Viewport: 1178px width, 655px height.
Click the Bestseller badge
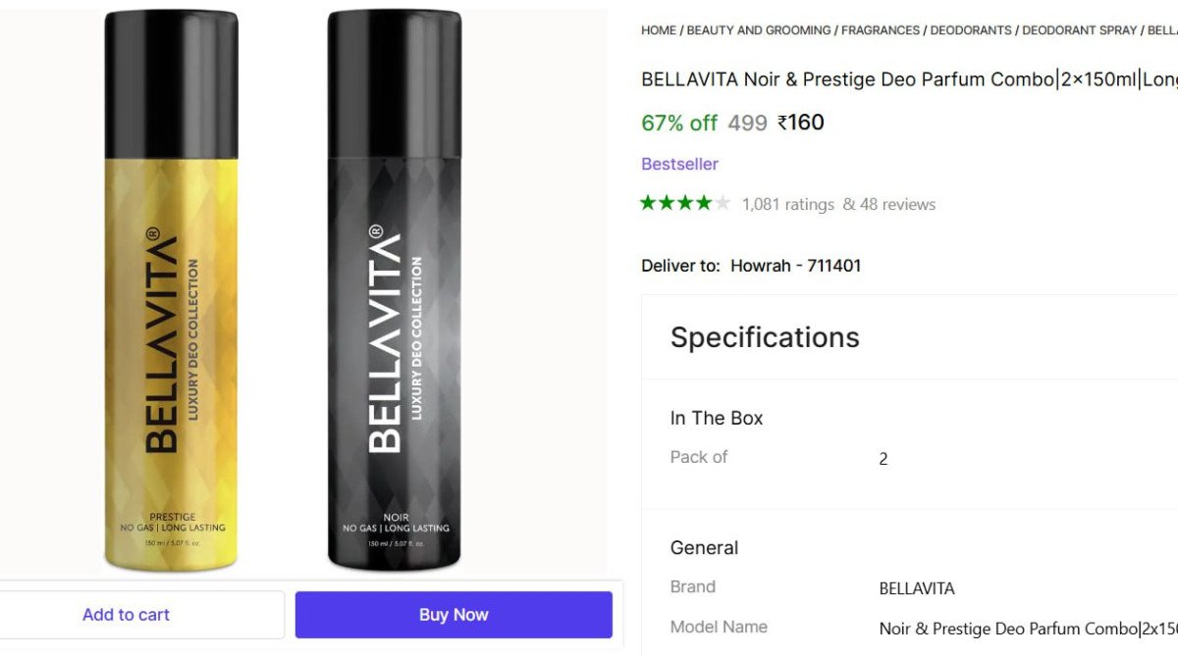pyautogui.click(x=679, y=164)
